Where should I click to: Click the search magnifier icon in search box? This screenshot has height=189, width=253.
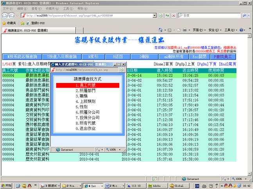pos(244,16)
